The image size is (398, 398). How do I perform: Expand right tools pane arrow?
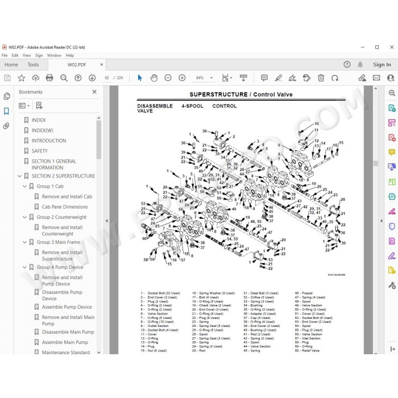382,221
